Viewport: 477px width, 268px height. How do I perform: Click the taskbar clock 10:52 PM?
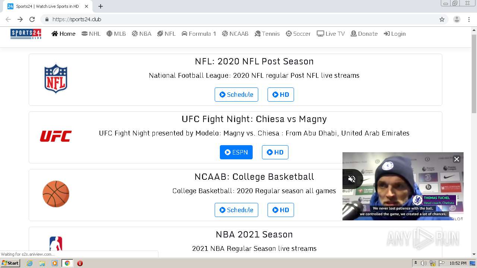tap(458, 263)
